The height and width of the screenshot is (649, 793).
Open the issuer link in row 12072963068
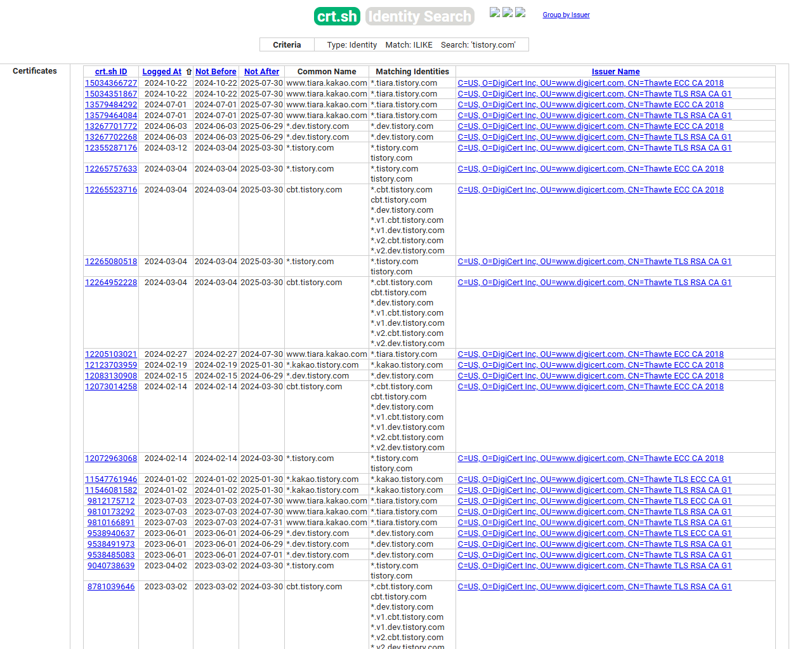coord(591,458)
